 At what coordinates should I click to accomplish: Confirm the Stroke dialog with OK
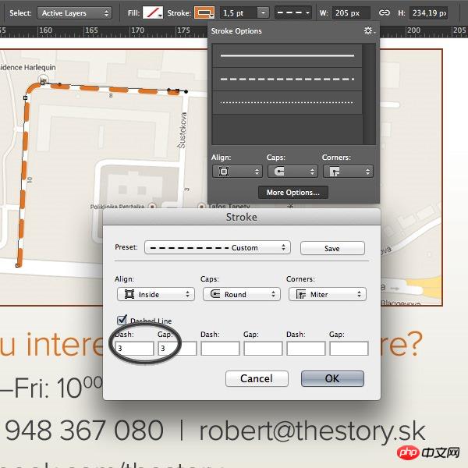point(332,378)
